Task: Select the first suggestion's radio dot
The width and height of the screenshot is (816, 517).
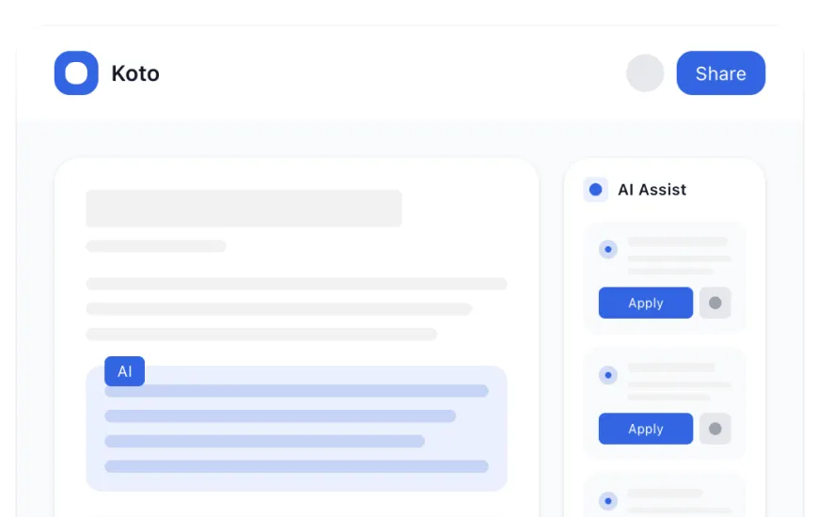Action: [x=608, y=249]
